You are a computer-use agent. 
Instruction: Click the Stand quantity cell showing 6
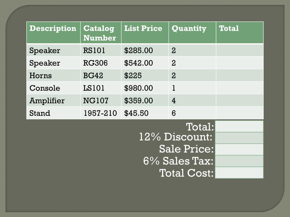192,113
